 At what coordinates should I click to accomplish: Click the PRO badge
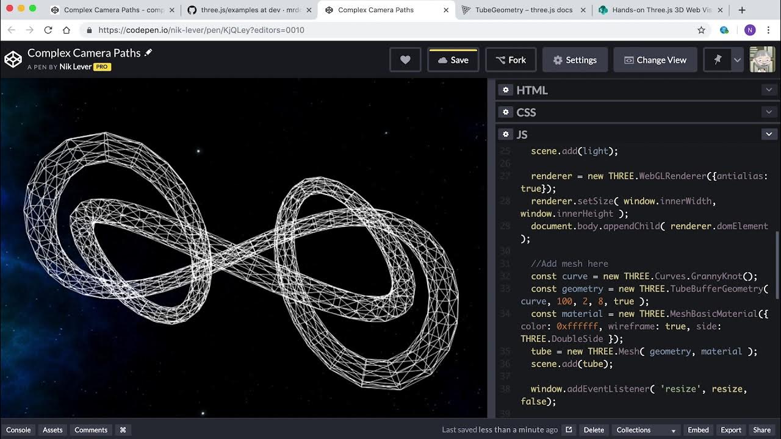coord(103,67)
